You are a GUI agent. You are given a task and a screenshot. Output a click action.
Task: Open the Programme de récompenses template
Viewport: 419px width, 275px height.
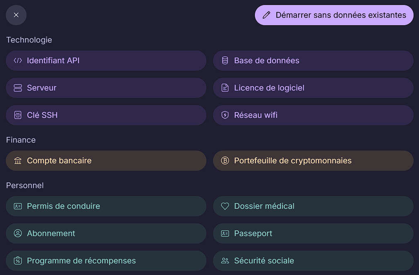click(x=106, y=261)
